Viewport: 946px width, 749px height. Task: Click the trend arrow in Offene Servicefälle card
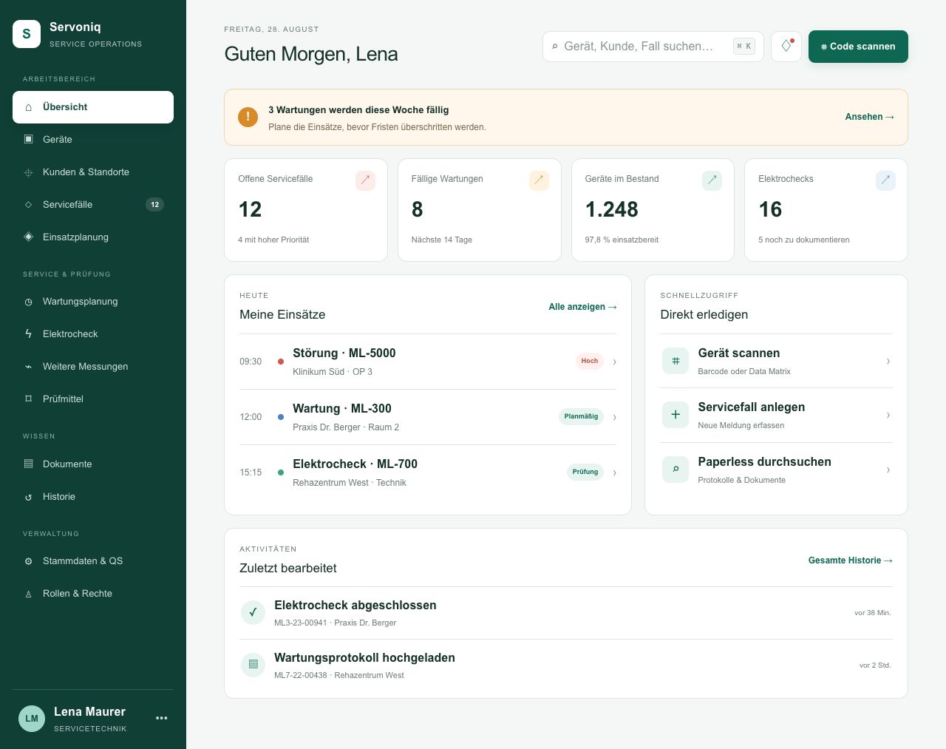[365, 180]
